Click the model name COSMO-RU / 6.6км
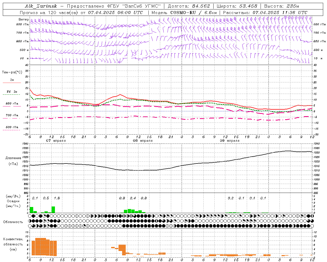The width and height of the screenshot is (327, 262). pos(194,13)
